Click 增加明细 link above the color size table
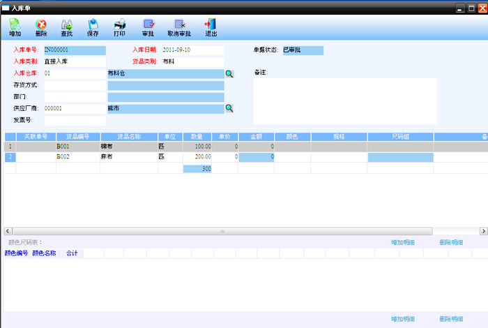The image size is (488, 328). pos(403,242)
